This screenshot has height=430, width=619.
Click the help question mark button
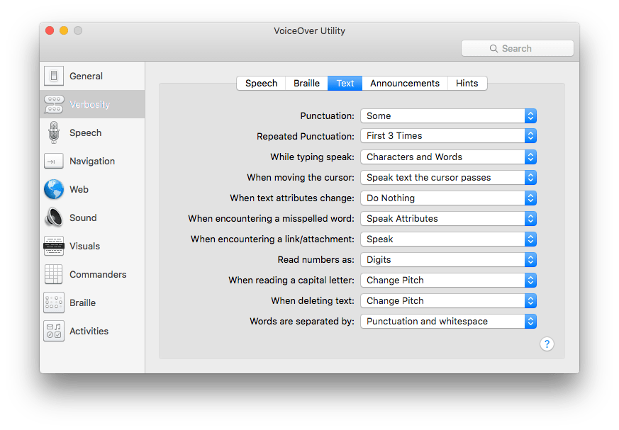tap(547, 344)
